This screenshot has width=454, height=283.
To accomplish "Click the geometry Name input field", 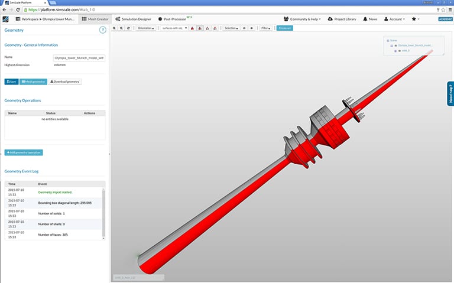I will pos(79,57).
